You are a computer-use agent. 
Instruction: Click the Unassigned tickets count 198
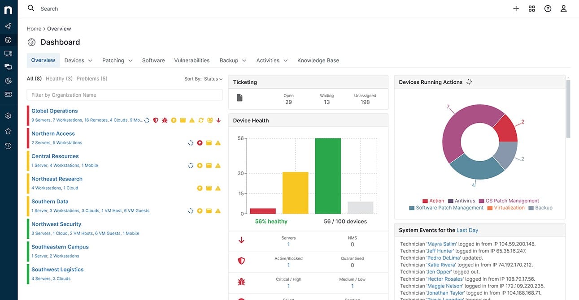tap(365, 102)
